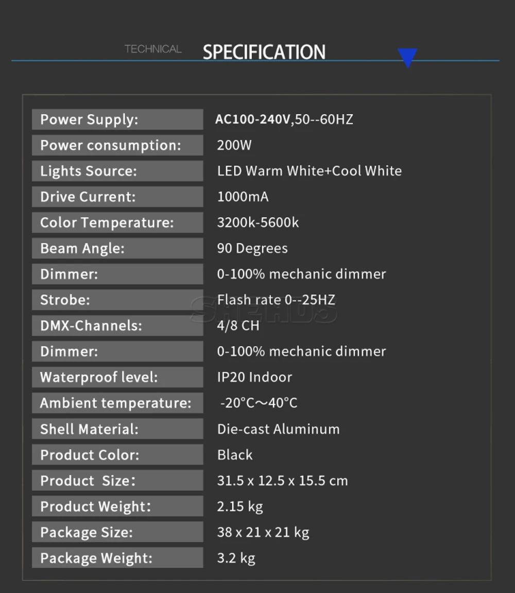Click the IP20 Indoor value
The width and height of the screenshot is (515, 593).
[x=254, y=377]
